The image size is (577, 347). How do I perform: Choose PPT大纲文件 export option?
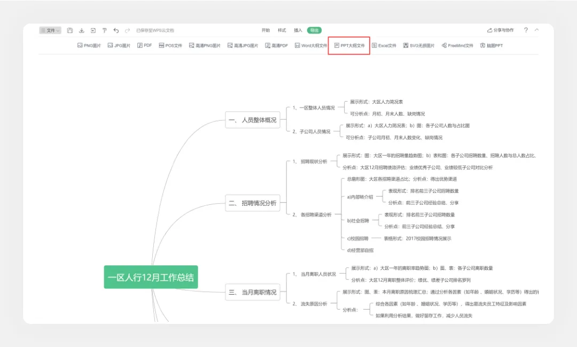coord(349,46)
